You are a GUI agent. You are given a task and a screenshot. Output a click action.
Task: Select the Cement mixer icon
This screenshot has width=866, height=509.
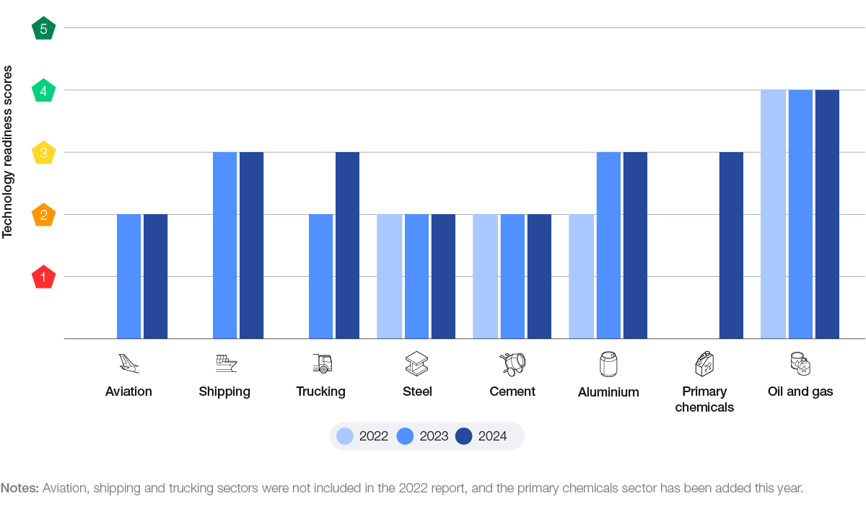512,363
